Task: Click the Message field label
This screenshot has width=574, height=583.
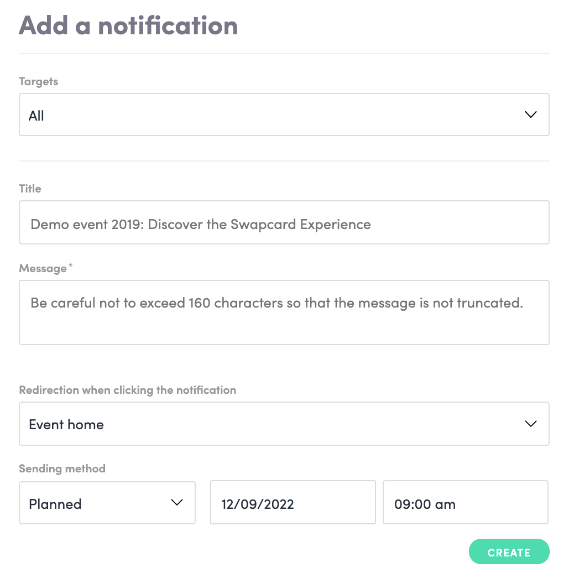Action: (x=43, y=268)
